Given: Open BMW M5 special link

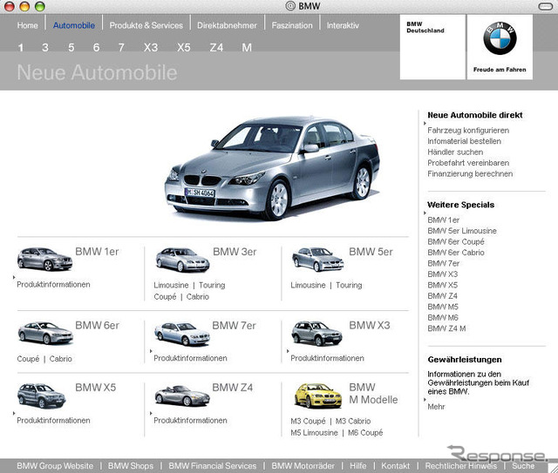Looking at the screenshot, I should (443, 307).
